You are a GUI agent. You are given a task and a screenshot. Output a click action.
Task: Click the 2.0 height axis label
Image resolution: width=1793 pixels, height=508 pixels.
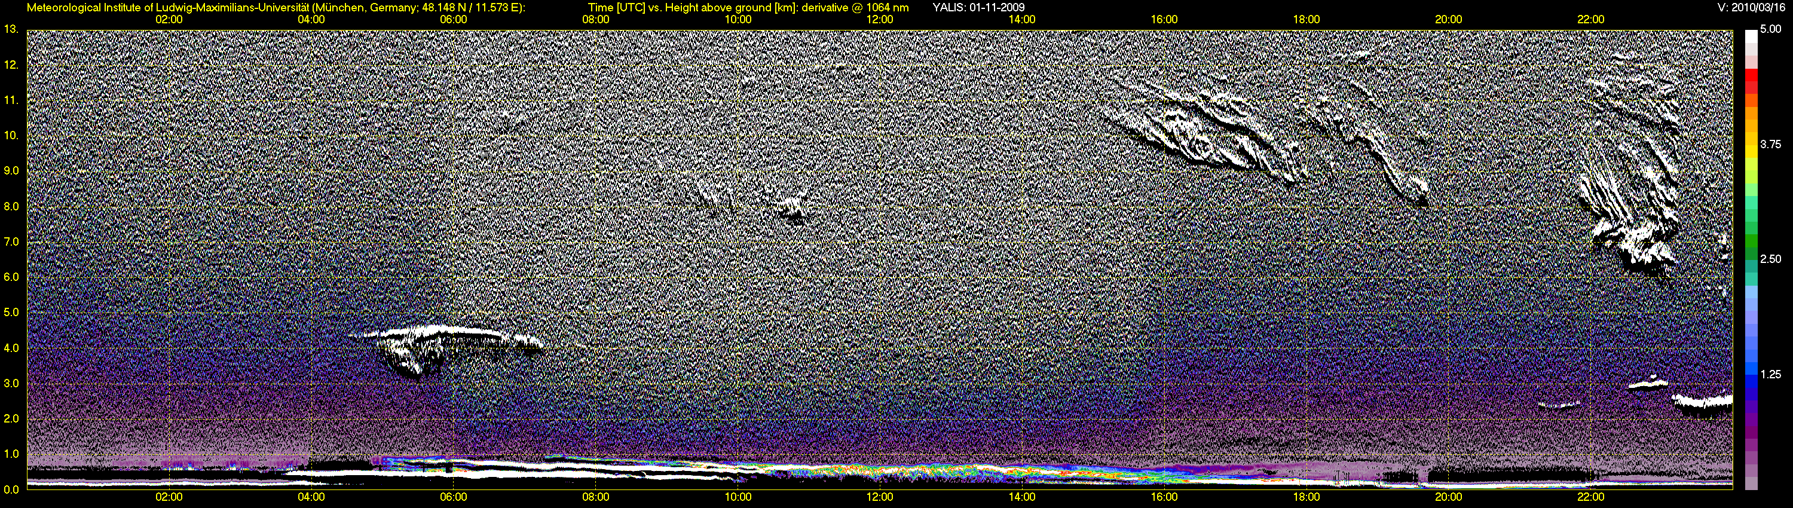[x=11, y=418]
